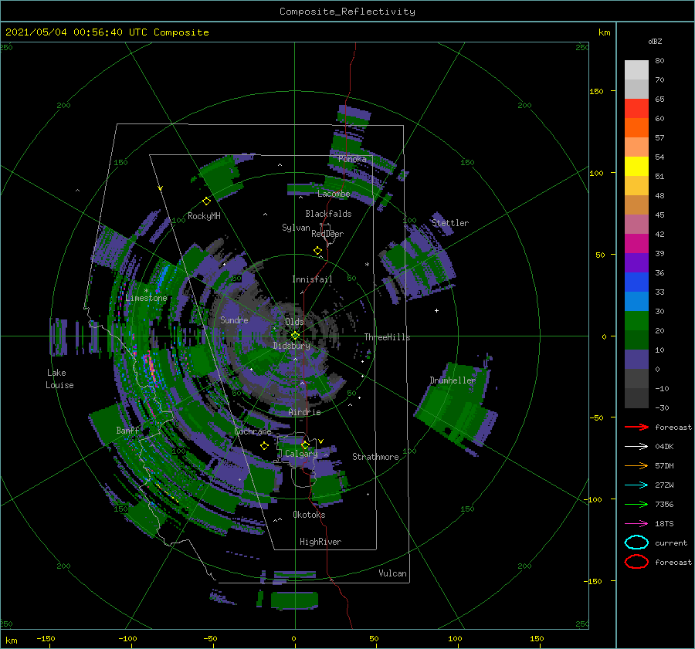Click the ThreeHills label
The width and height of the screenshot is (695, 649).
click(387, 337)
